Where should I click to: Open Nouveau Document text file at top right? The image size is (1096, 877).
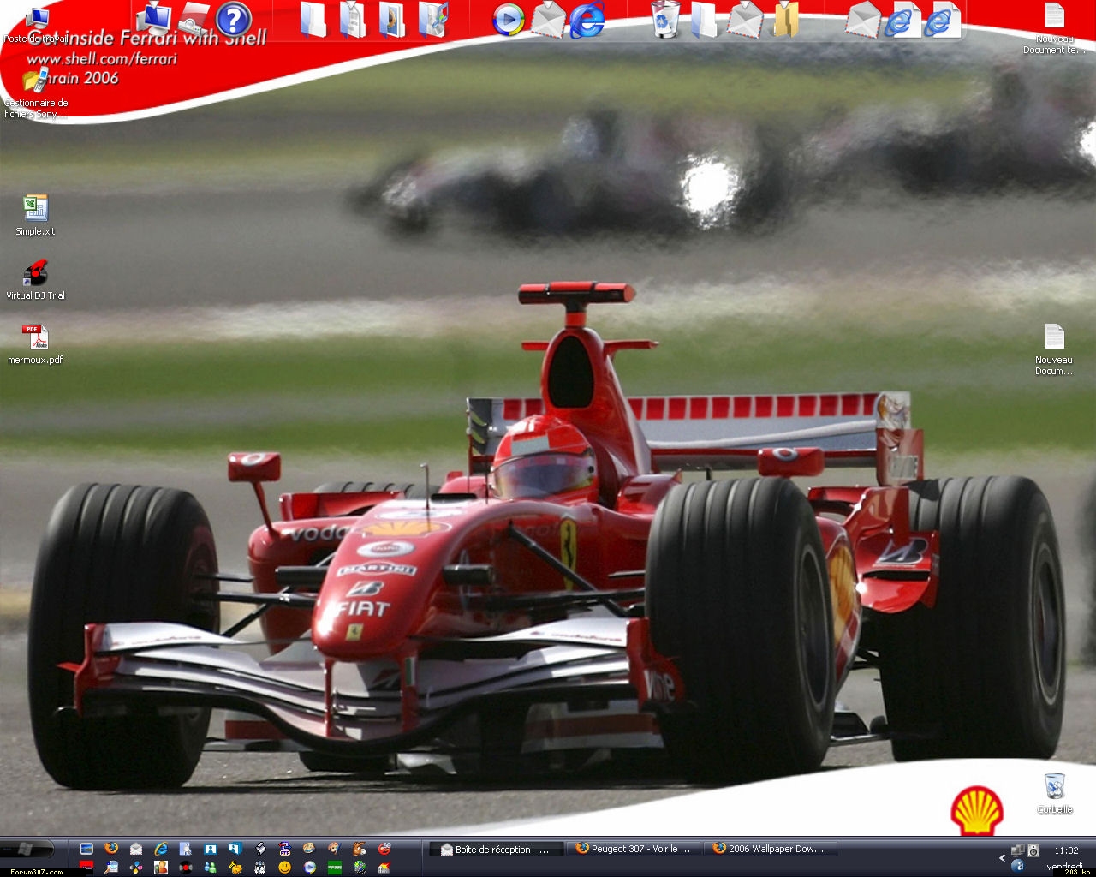(1054, 19)
